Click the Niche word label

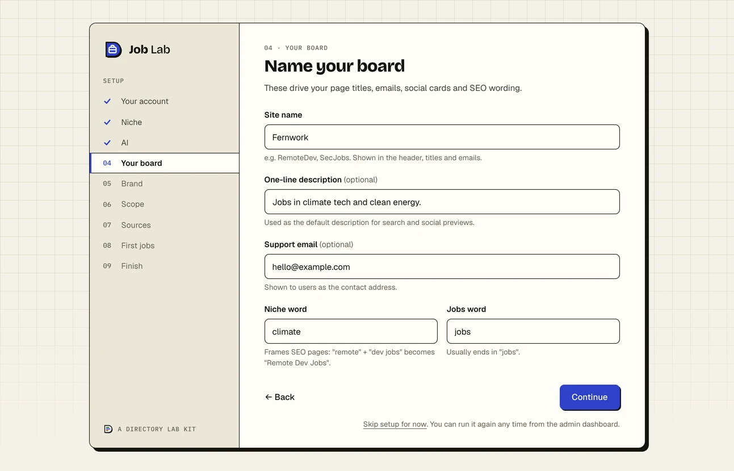[286, 309]
